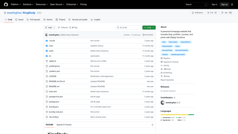Open the .gitignore file
This screenshot has width=238, height=134.
tap(53, 61)
